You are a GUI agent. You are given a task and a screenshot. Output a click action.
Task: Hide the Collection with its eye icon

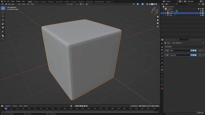click(201, 9)
